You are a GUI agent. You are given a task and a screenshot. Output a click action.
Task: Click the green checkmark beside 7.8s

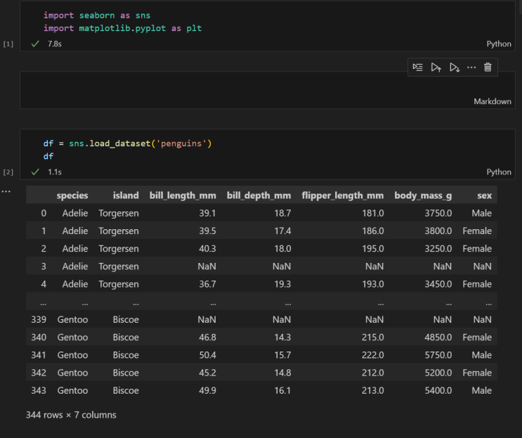(x=35, y=44)
